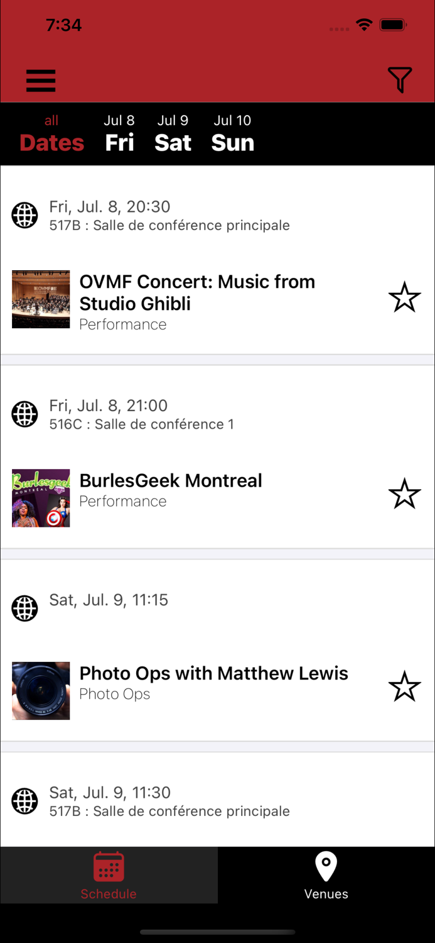The image size is (435, 943).
Task: Filter schedule to Fri Jul 8
Action: (119, 134)
